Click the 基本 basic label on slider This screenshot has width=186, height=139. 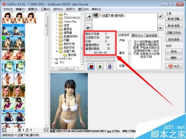click(x=122, y=53)
